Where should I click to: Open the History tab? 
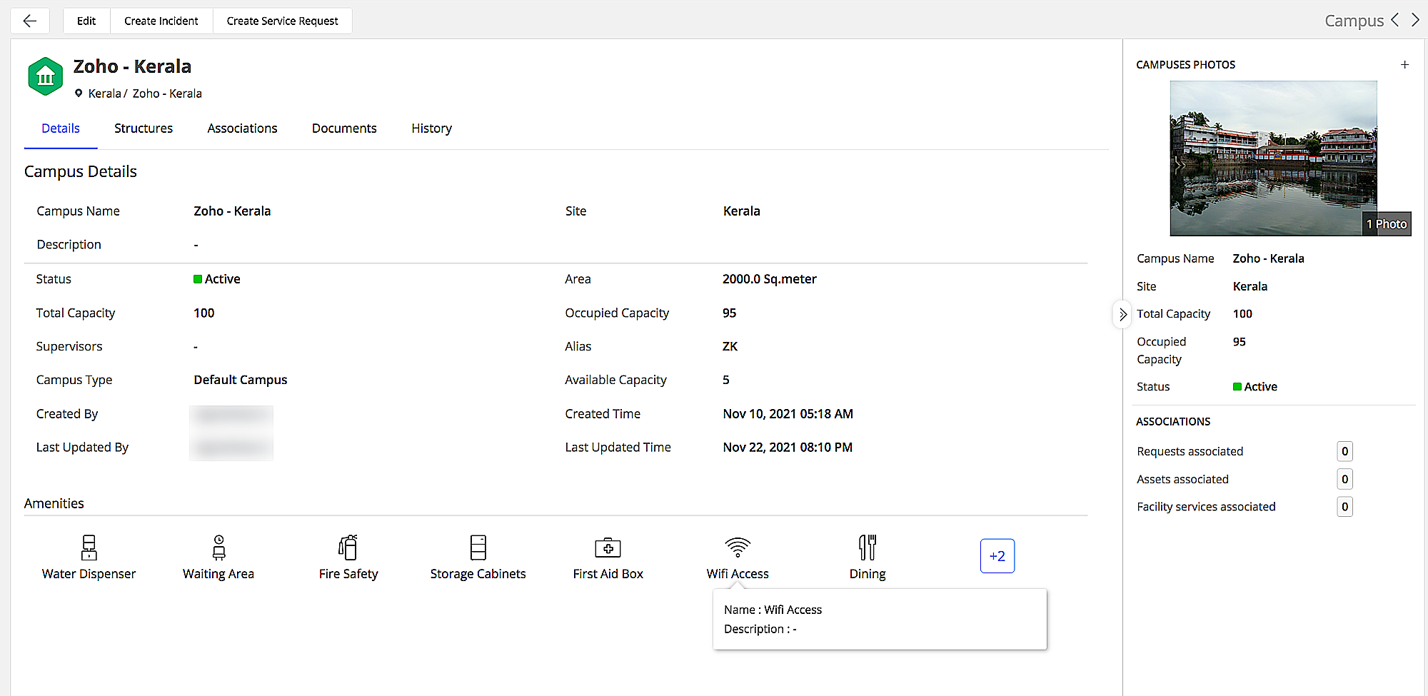point(431,128)
